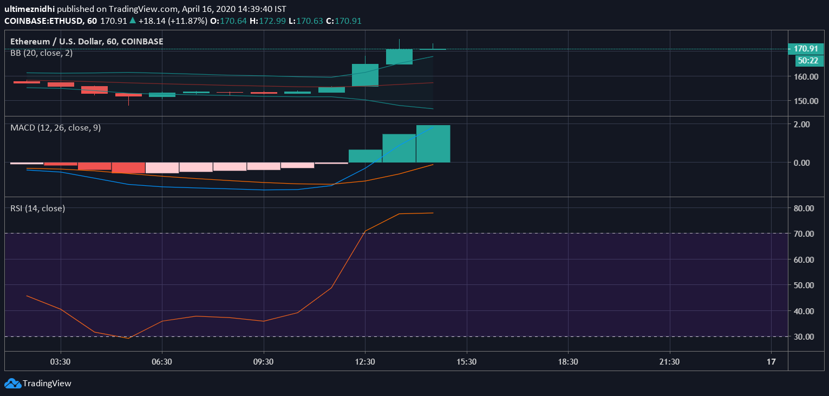Click the 150.00 price axis label
829x396 pixels.
(x=806, y=101)
